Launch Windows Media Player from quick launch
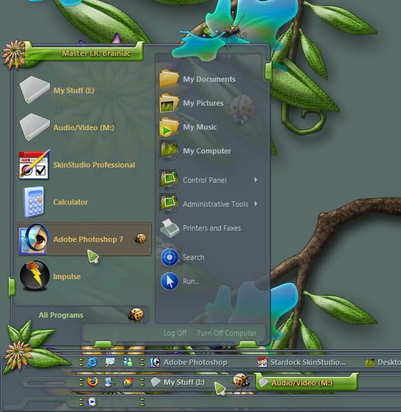The height and width of the screenshot is (412, 401). [92, 402]
